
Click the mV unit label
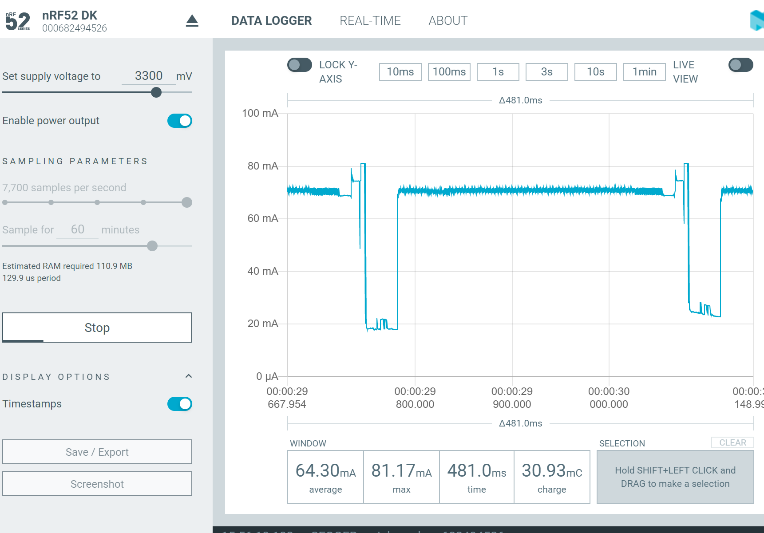point(184,76)
